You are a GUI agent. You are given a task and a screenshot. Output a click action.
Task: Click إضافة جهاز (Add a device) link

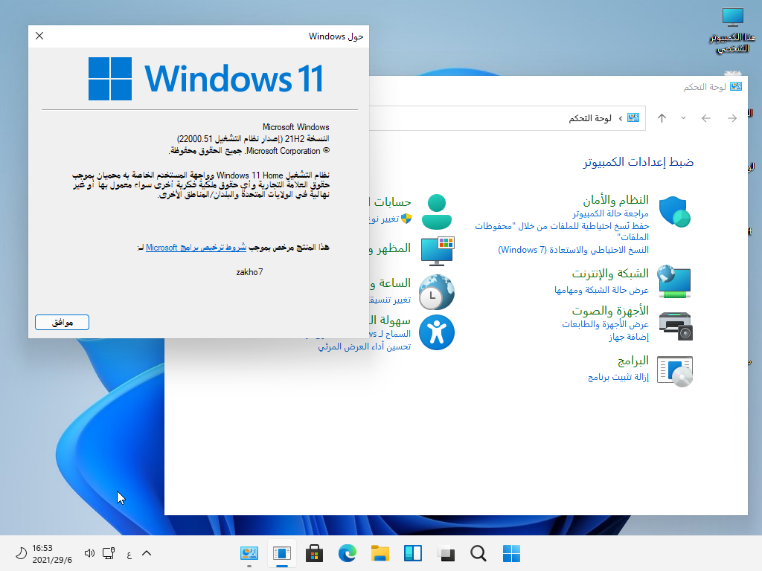click(x=629, y=337)
